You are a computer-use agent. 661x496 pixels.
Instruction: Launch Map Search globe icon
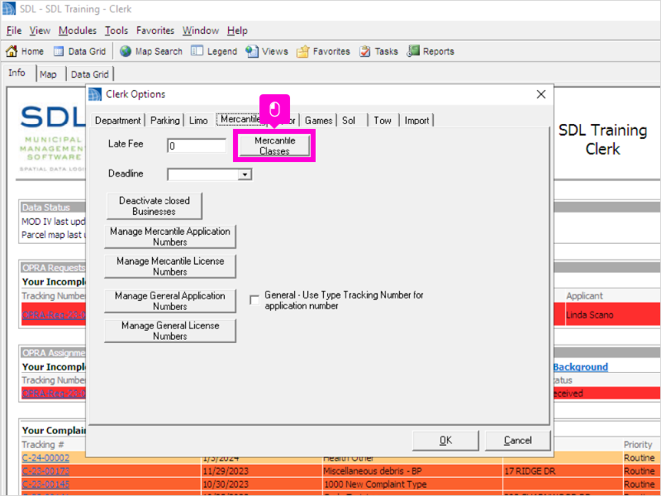(x=126, y=51)
